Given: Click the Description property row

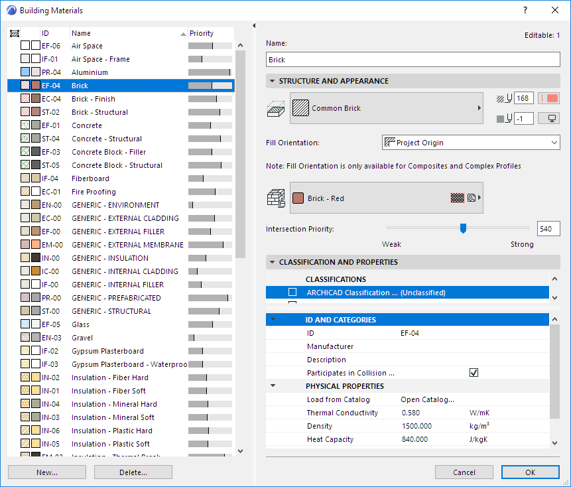Looking at the screenshot, I should coord(407,360).
